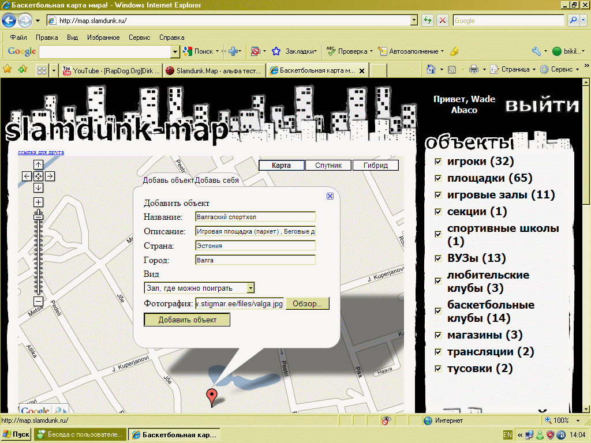Click the RSS feeds icon
591x443 pixels.
(452, 70)
